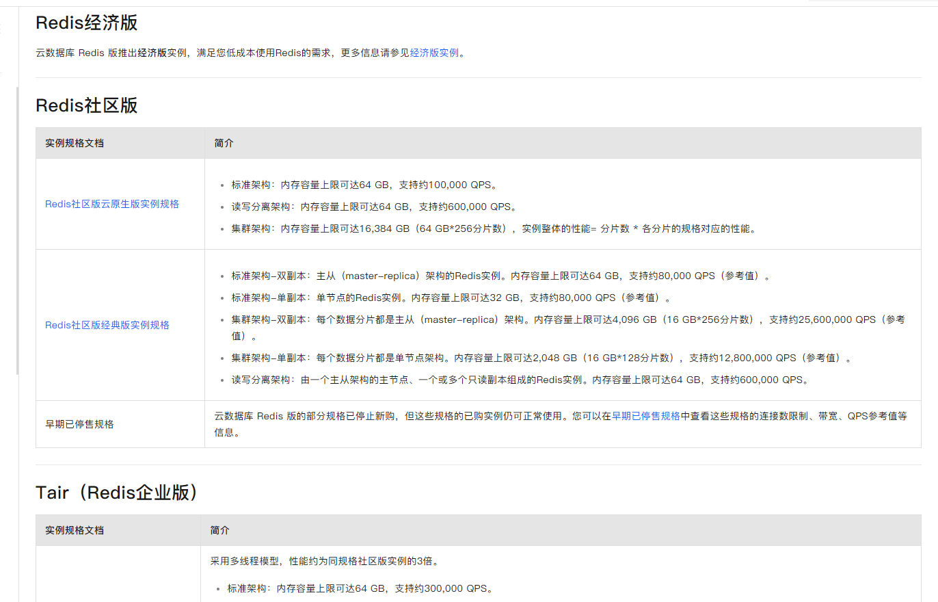
Task: Click bullet 集群架构 16,384 GB line
Action: pos(494,228)
